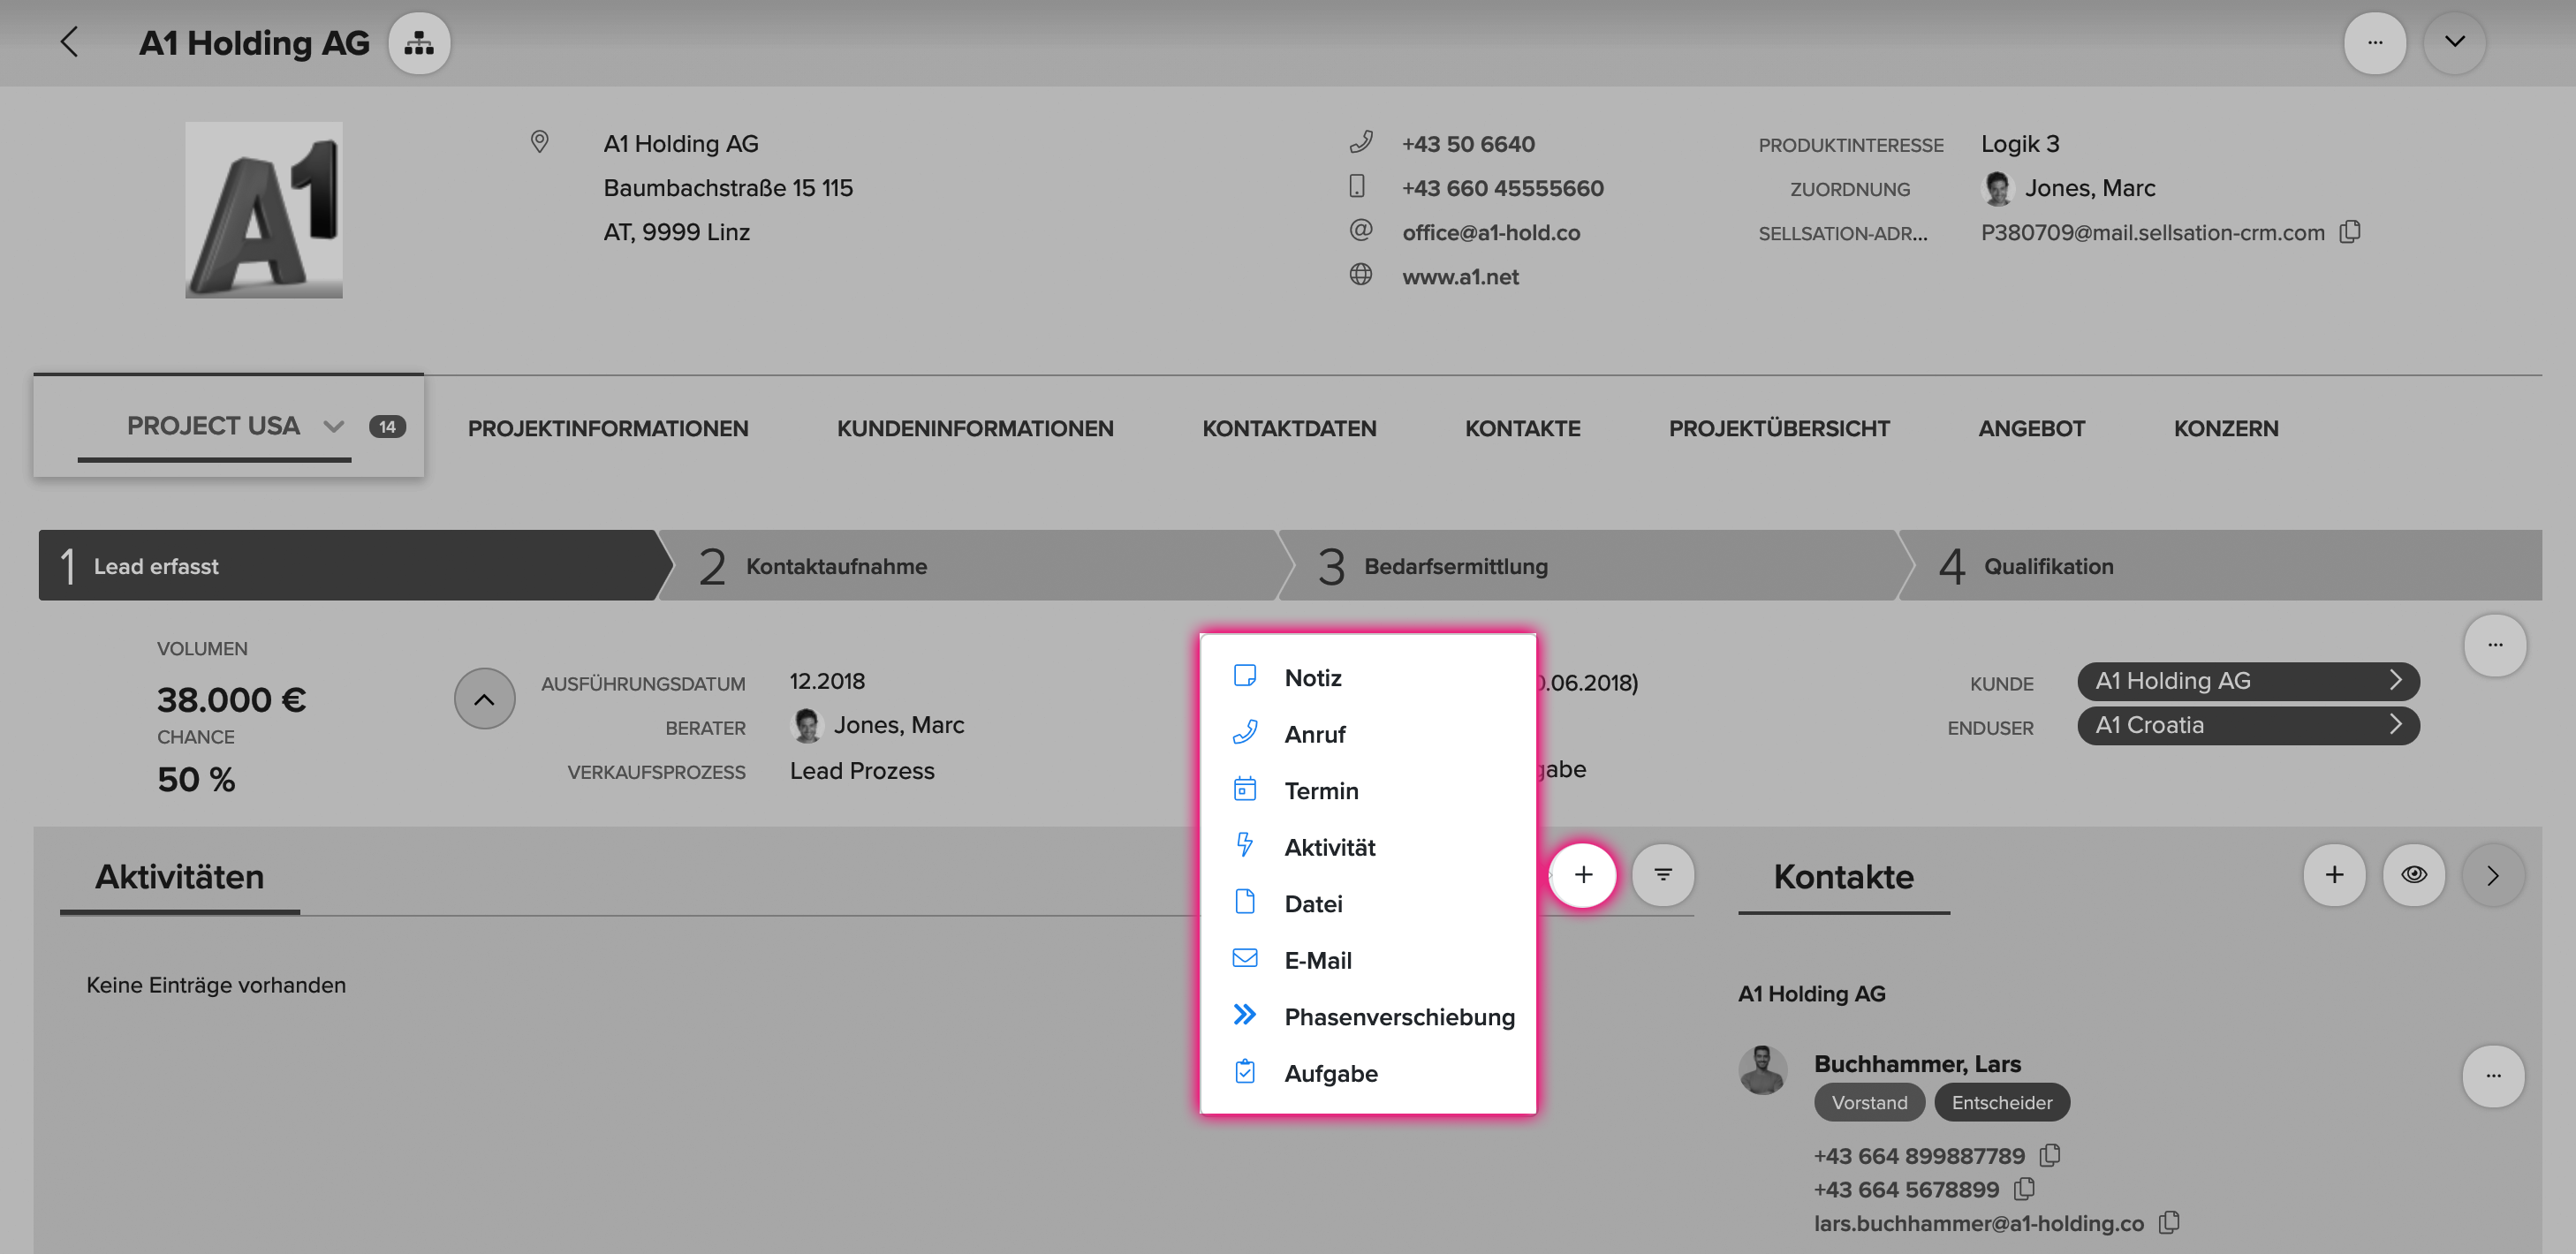The width and height of the screenshot is (2576, 1254).
Task: Go back using the header arrow
Action: [x=69, y=42]
